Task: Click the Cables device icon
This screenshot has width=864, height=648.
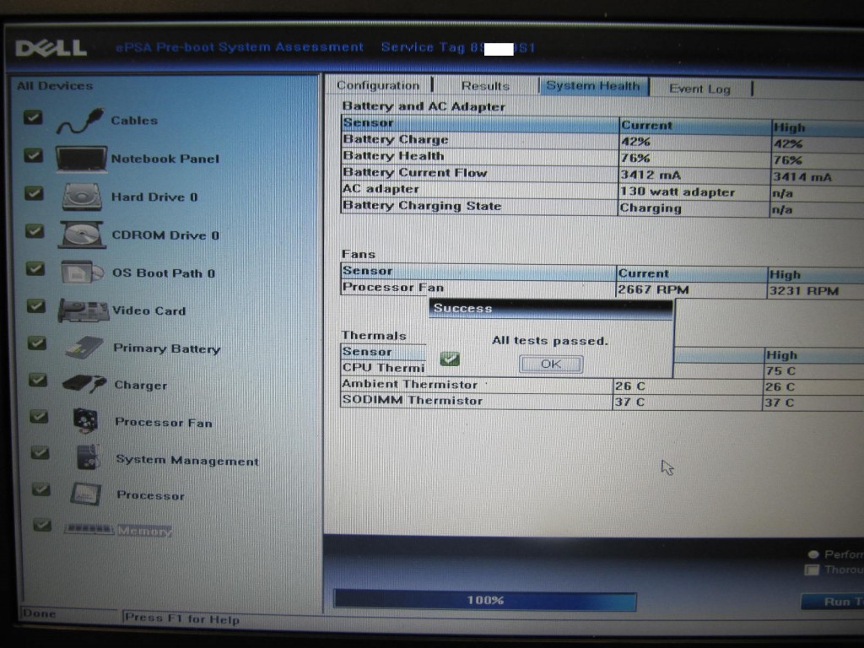Action: (x=80, y=121)
